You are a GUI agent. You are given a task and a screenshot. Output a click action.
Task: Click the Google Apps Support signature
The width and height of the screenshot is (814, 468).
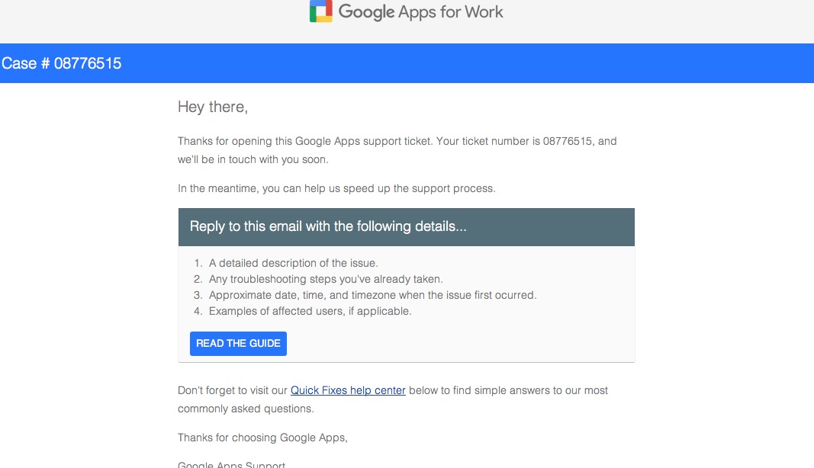tap(231, 464)
